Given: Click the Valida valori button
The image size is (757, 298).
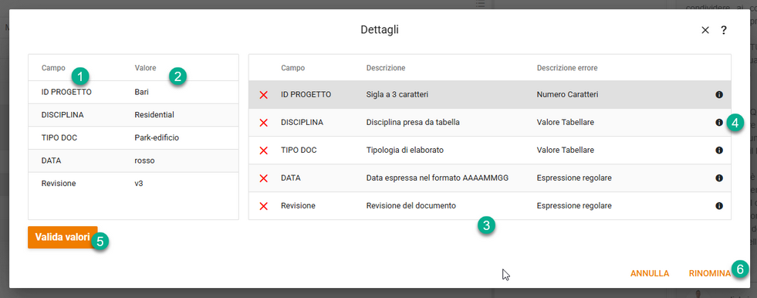Looking at the screenshot, I should point(63,237).
